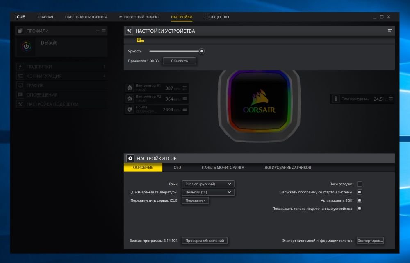Click the Экспортиров... export button
Image resolution: width=410 pixels, height=263 pixels.
tap(370, 241)
